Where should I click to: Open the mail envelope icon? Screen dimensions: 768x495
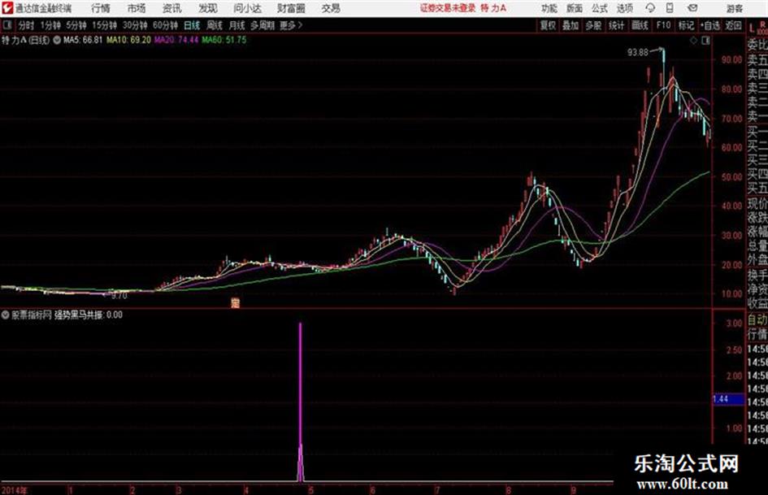point(692,8)
